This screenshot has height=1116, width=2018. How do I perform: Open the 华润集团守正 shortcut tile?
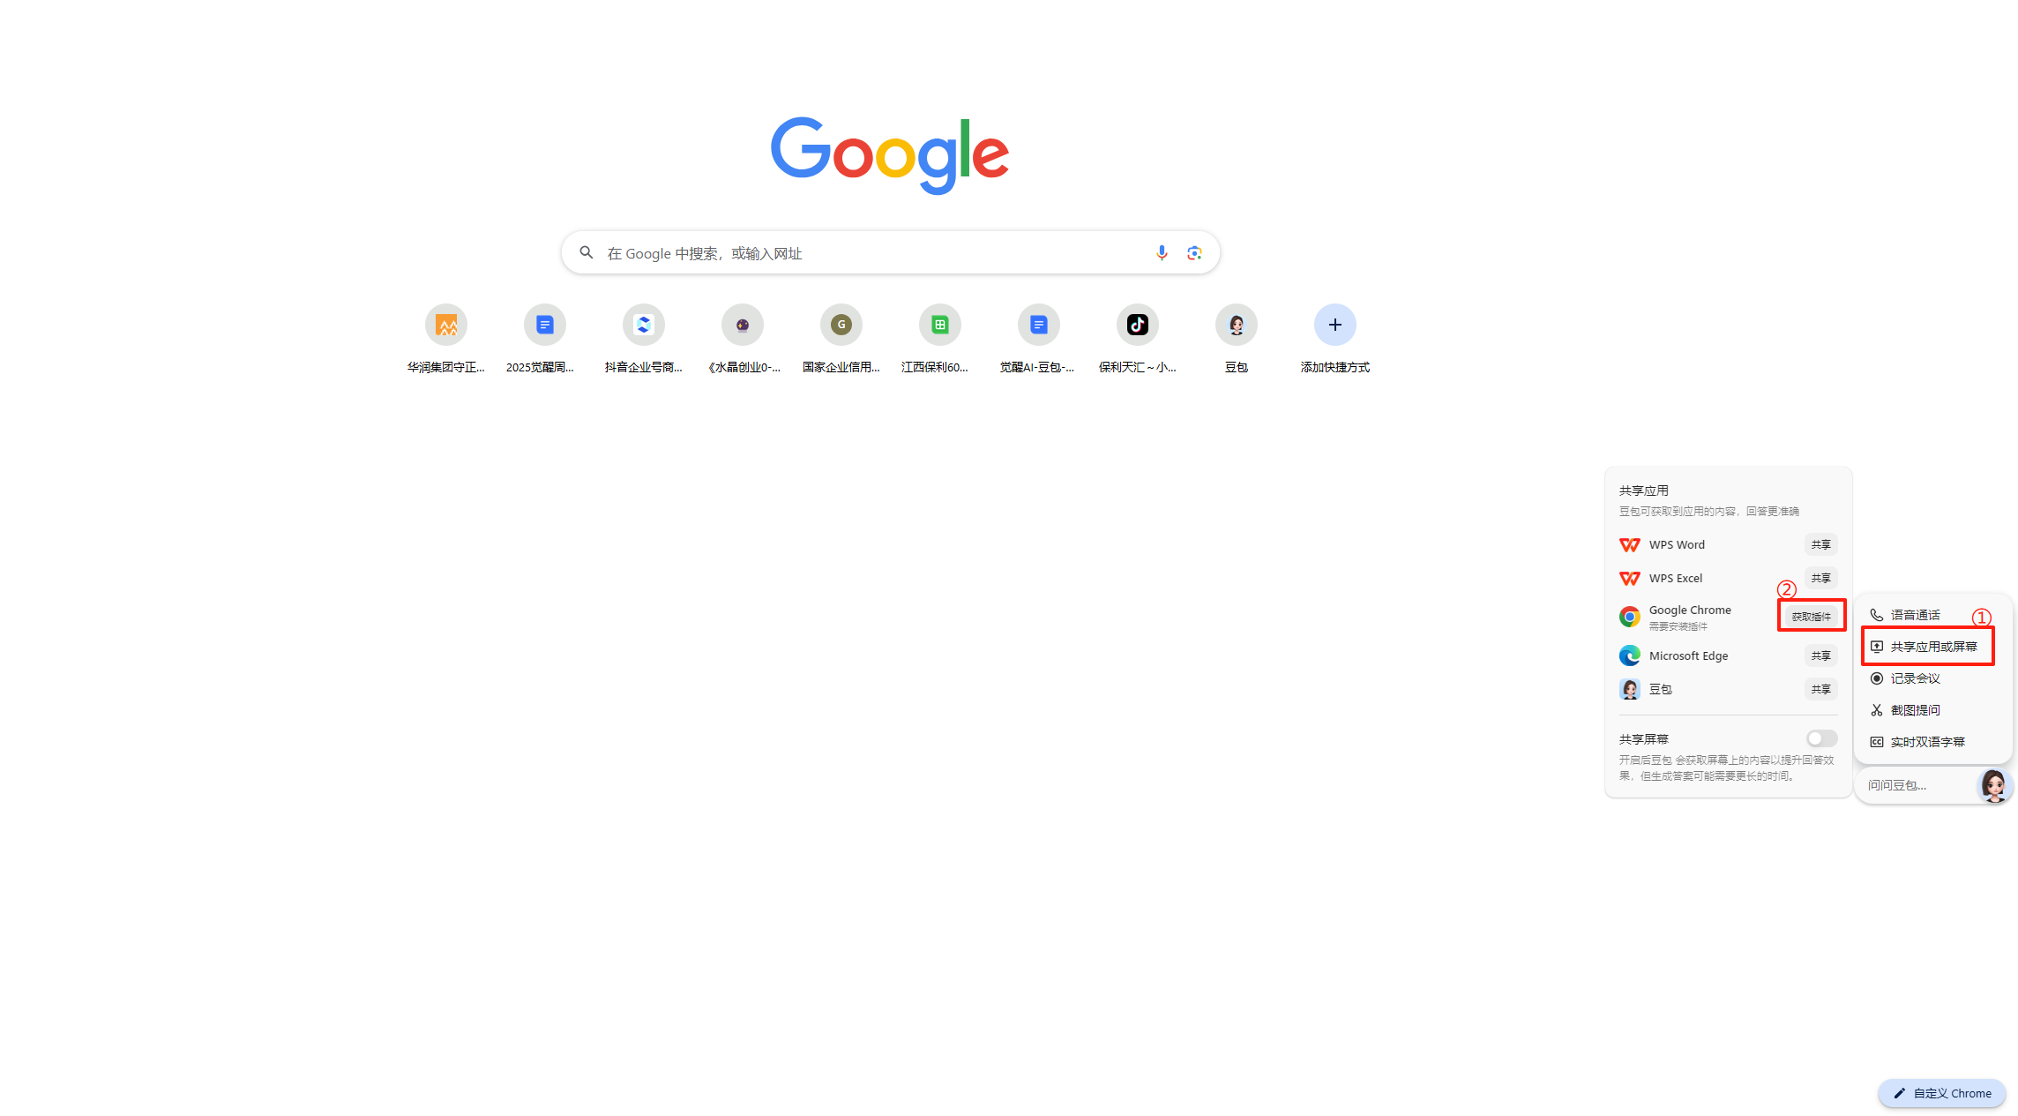[446, 340]
